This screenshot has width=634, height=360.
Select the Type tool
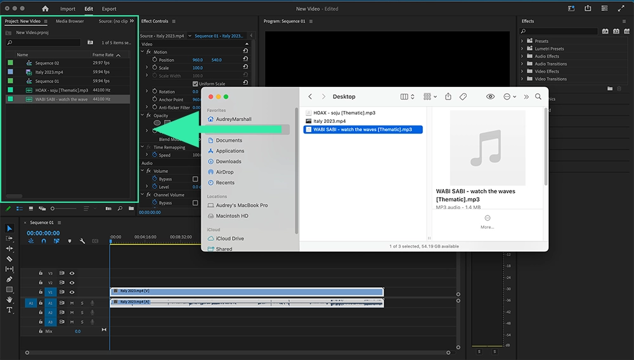coord(10,310)
